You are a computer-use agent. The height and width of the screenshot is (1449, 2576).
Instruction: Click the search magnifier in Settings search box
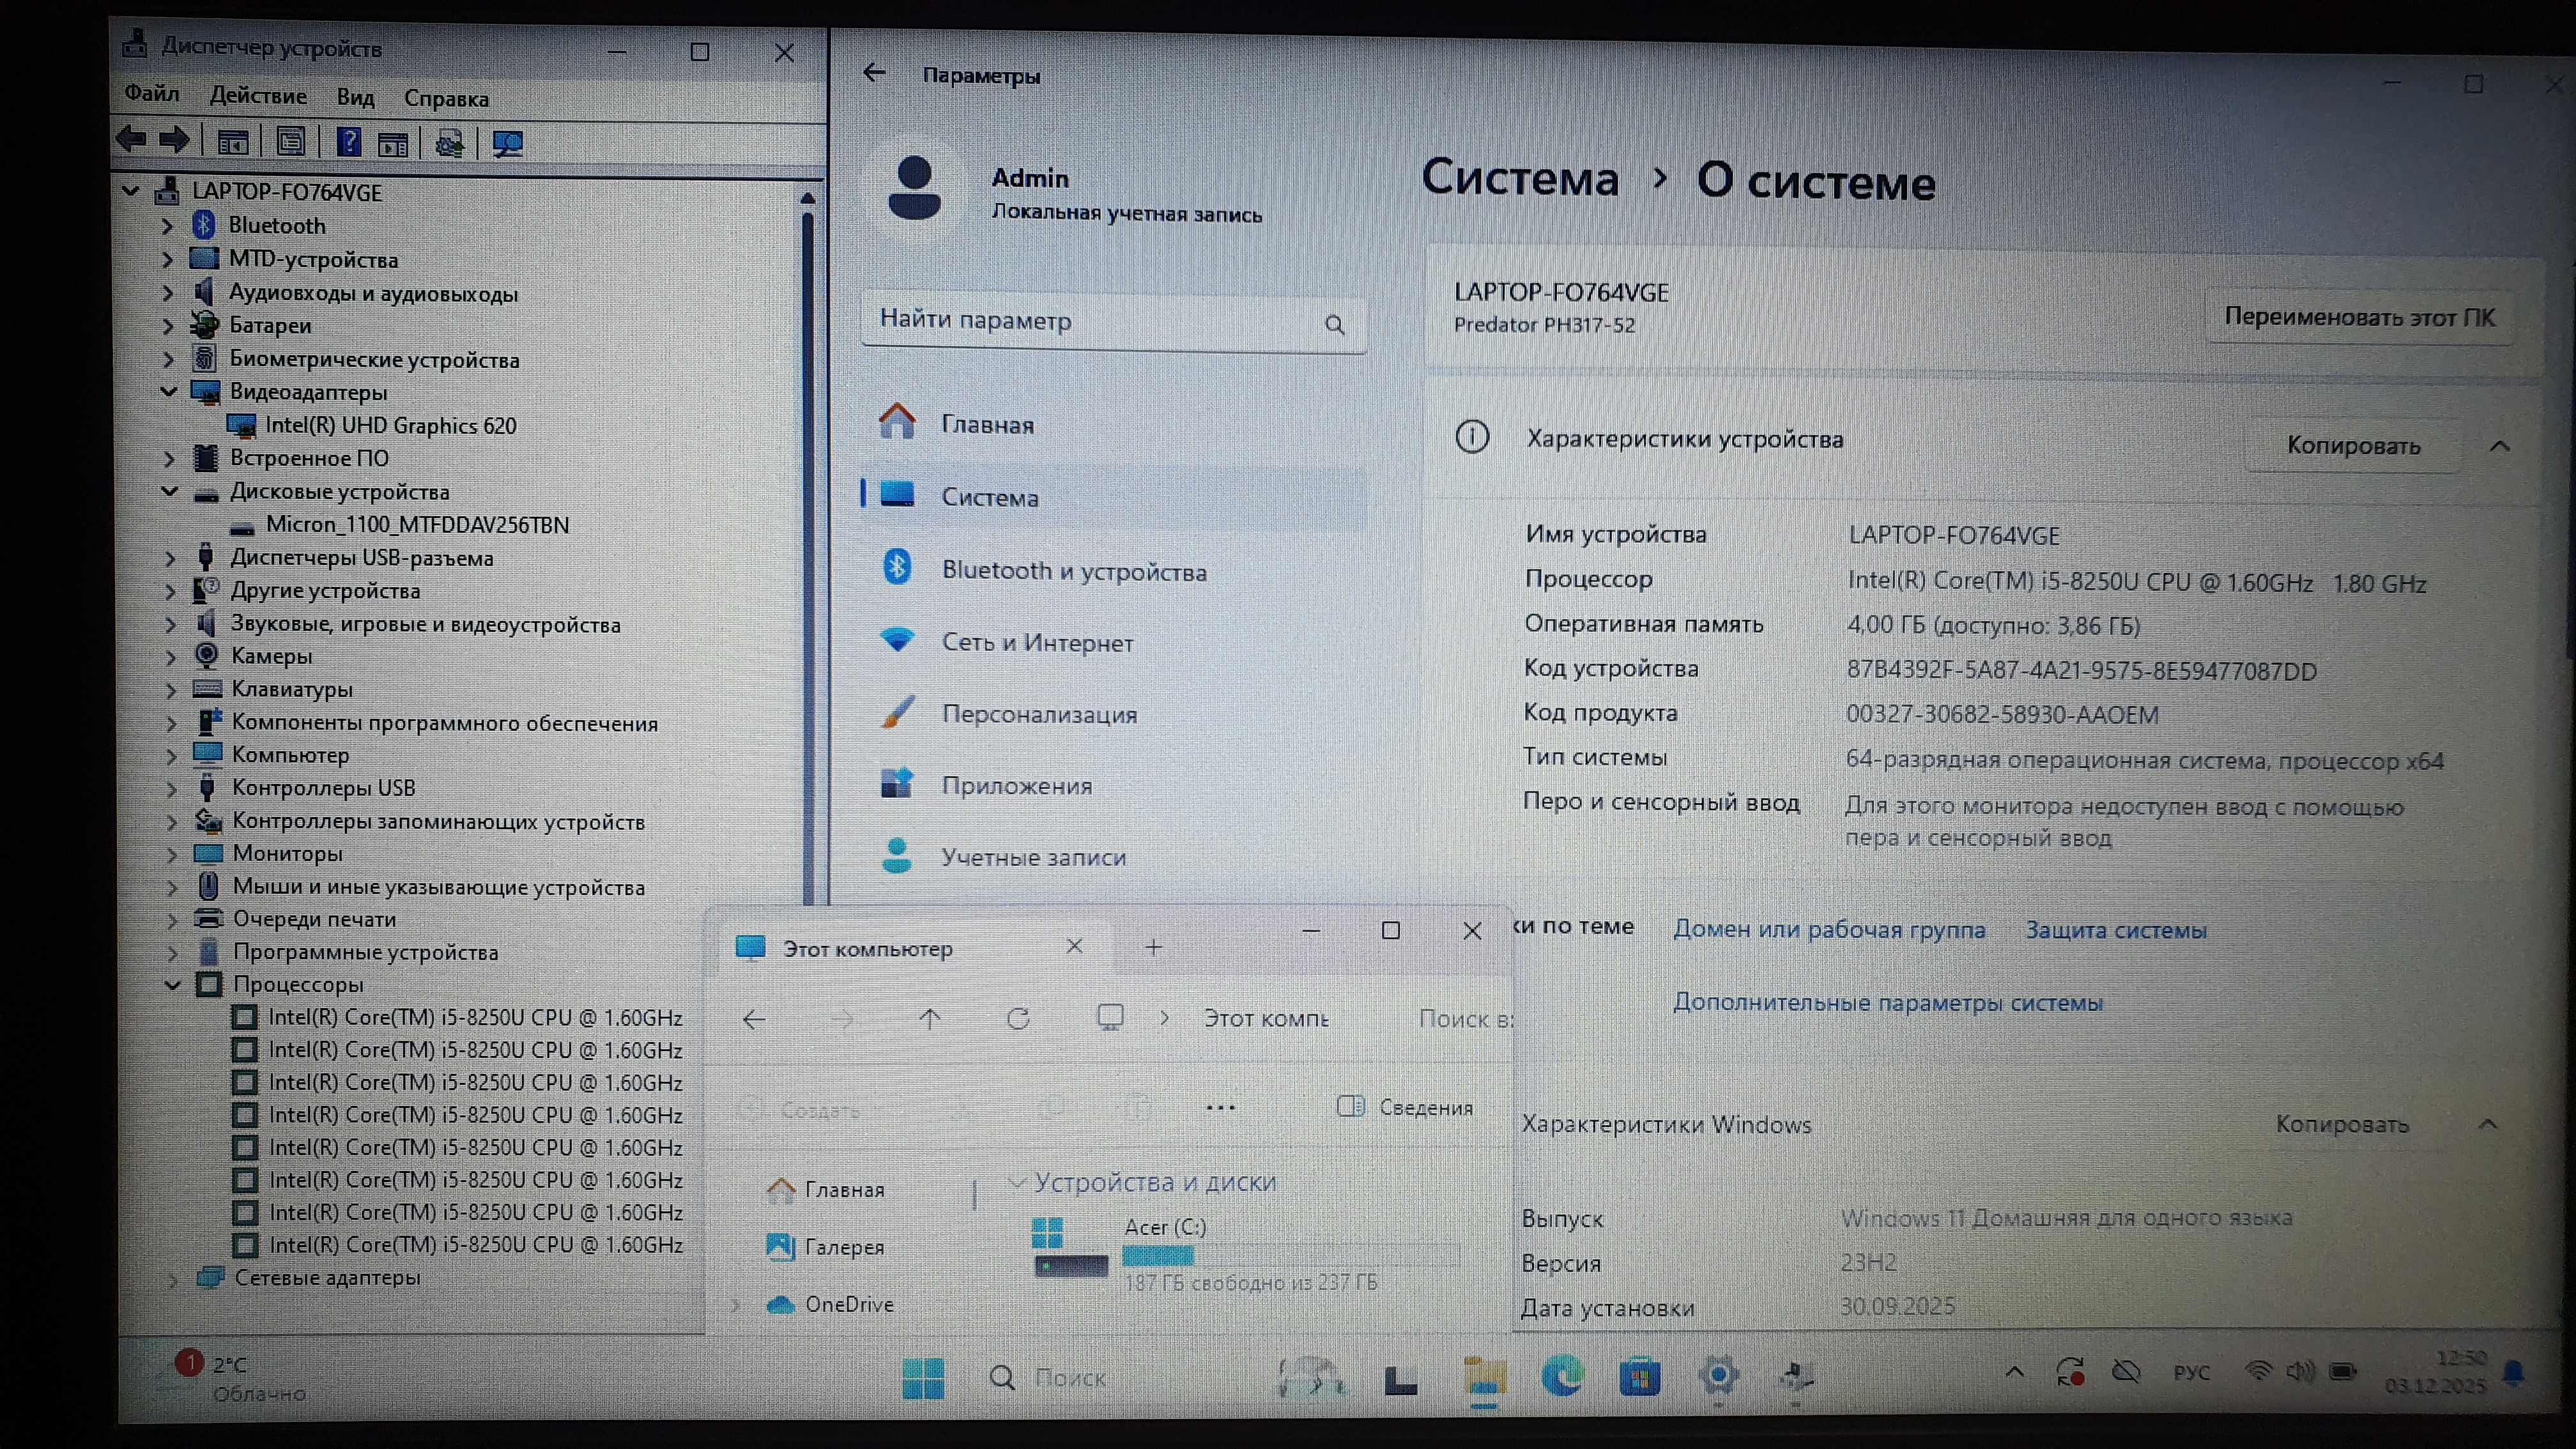[1334, 325]
